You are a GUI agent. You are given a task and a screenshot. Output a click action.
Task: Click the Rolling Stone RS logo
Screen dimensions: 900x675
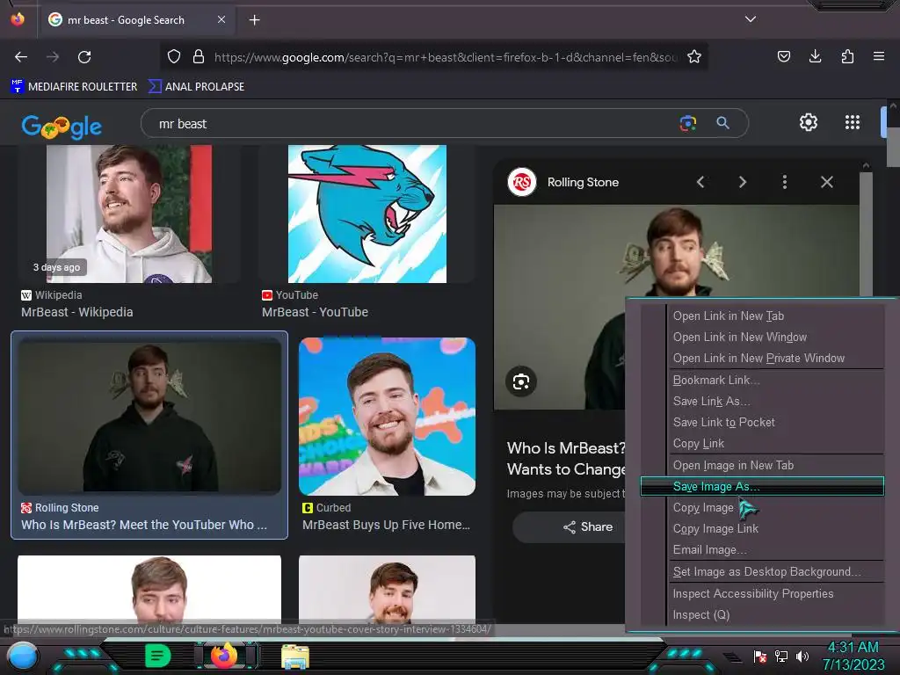click(x=522, y=182)
